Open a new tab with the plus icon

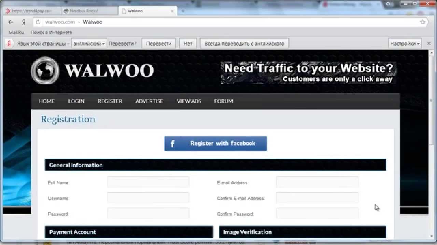[x=183, y=11]
